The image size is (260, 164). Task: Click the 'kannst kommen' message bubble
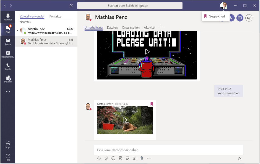coord(229,91)
